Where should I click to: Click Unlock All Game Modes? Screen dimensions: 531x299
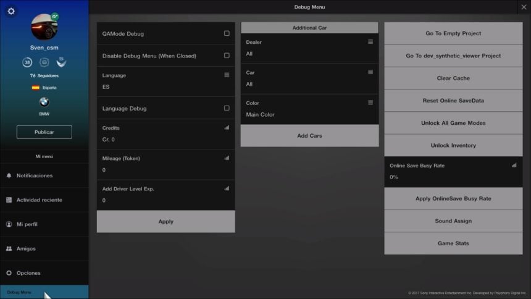453,123
